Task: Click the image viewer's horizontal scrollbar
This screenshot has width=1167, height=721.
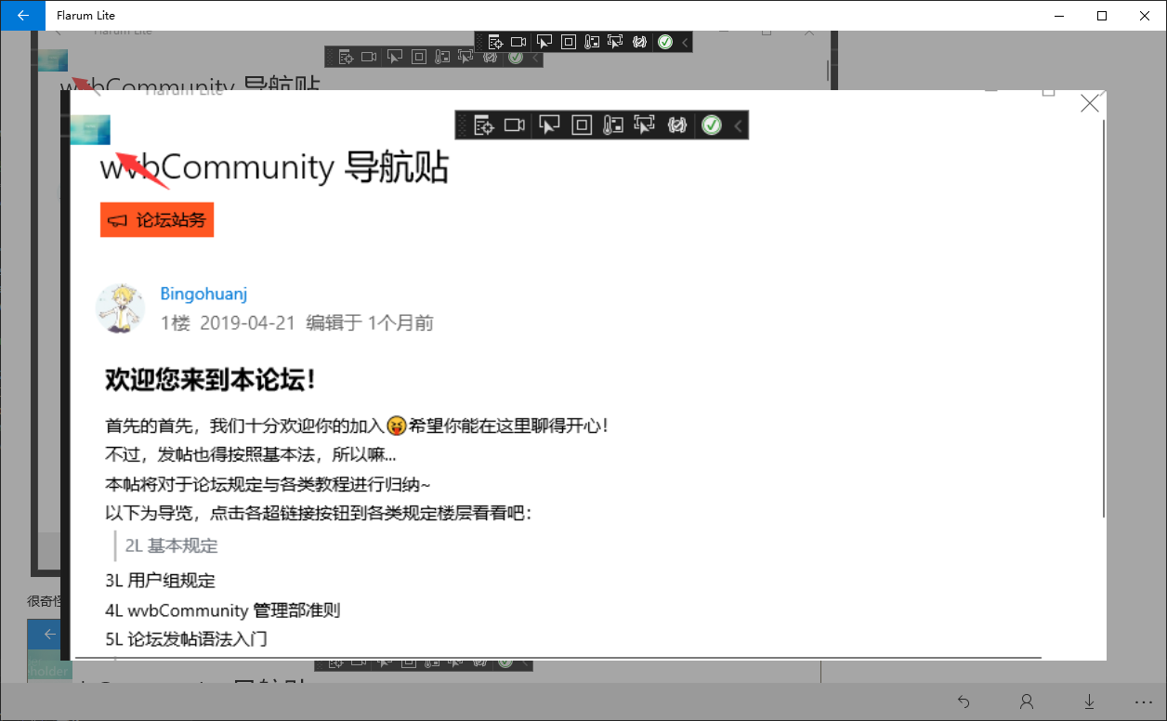Action: [x=557, y=657]
